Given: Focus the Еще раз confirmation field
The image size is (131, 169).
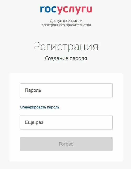Looking at the screenshot, I should pos(66,122).
